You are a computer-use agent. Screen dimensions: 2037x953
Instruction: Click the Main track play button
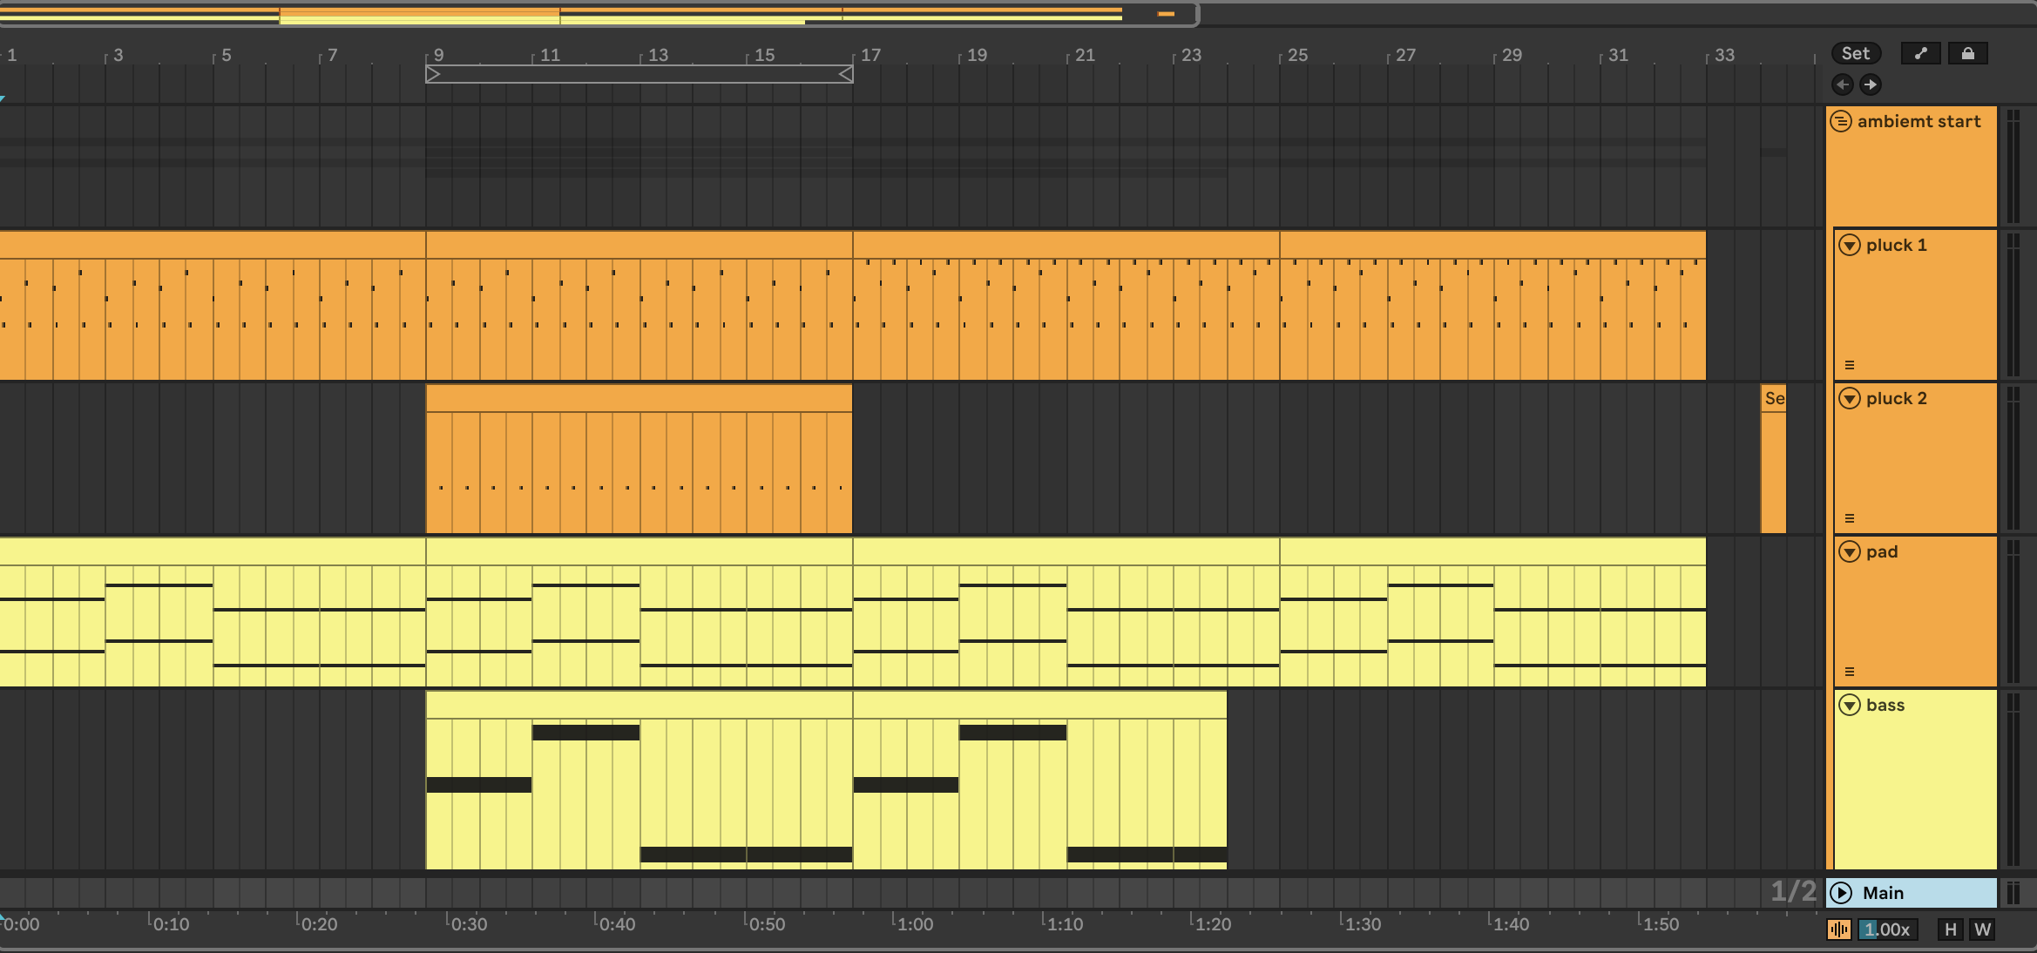1841,893
